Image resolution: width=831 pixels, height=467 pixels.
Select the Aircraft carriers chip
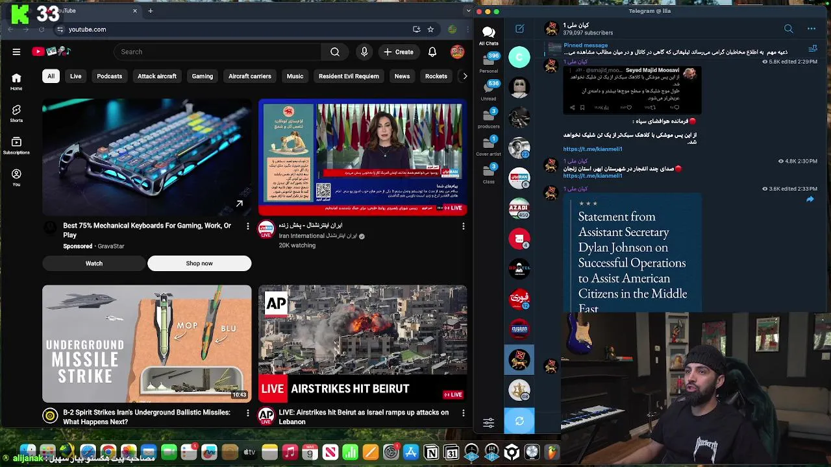250,76
